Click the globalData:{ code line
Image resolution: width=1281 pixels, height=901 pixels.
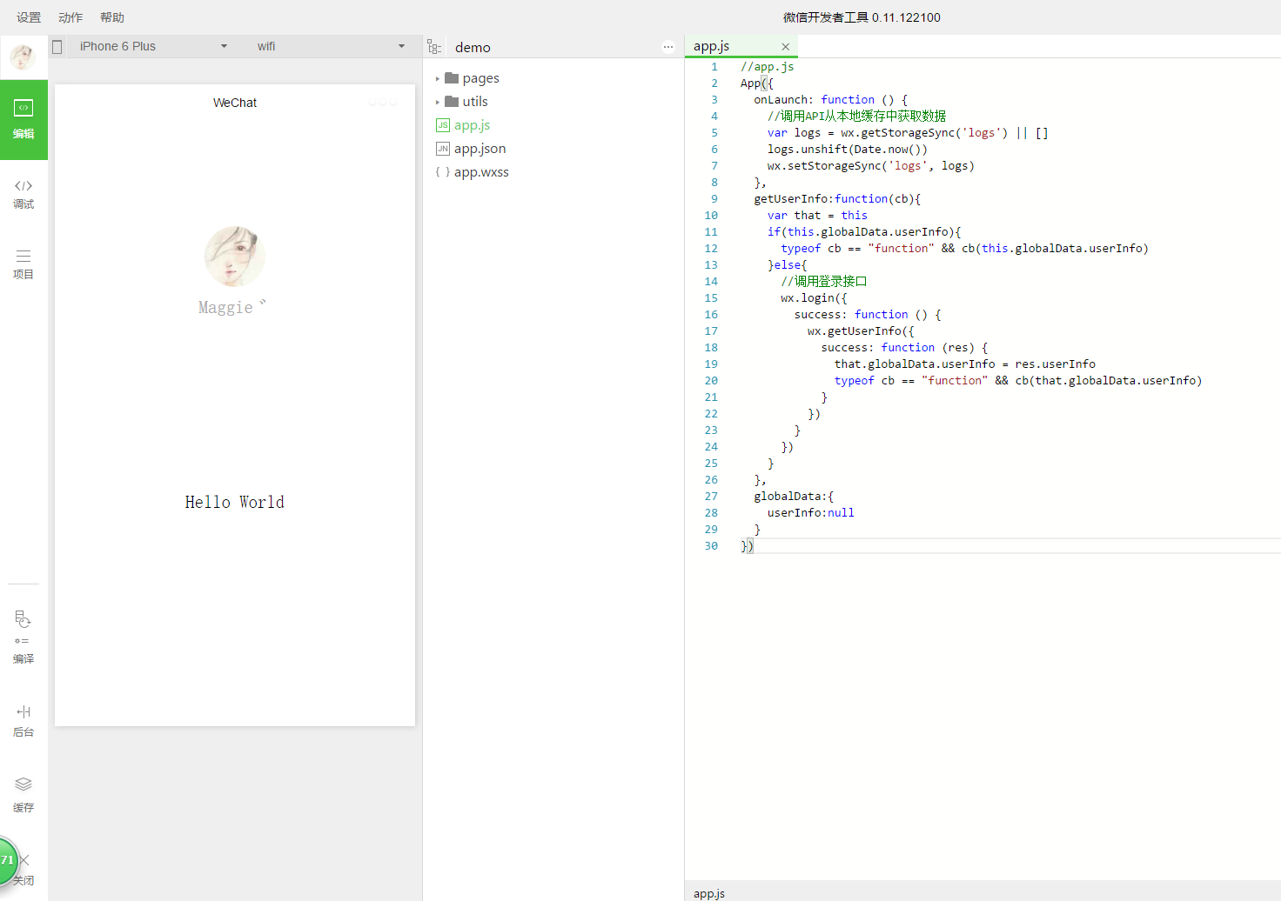[x=794, y=496]
